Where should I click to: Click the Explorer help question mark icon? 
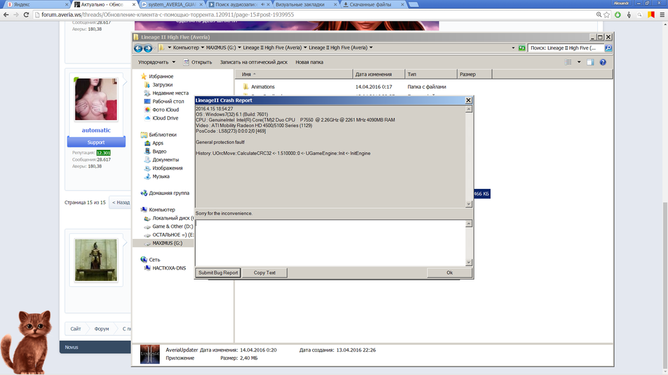(x=603, y=62)
